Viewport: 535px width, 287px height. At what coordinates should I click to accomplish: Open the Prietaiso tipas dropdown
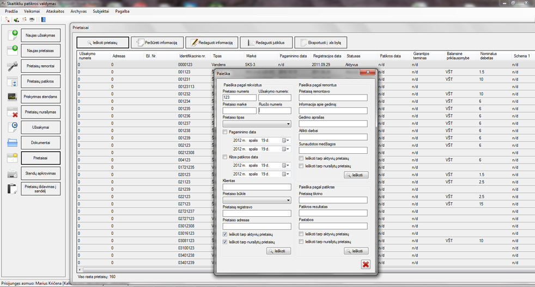point(288,124)
